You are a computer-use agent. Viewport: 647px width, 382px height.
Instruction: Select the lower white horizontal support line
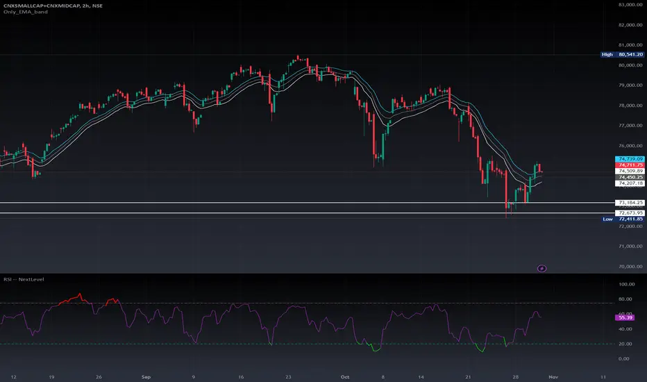(308, 213)
